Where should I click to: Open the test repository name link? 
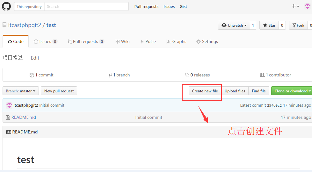pos(51,25)
